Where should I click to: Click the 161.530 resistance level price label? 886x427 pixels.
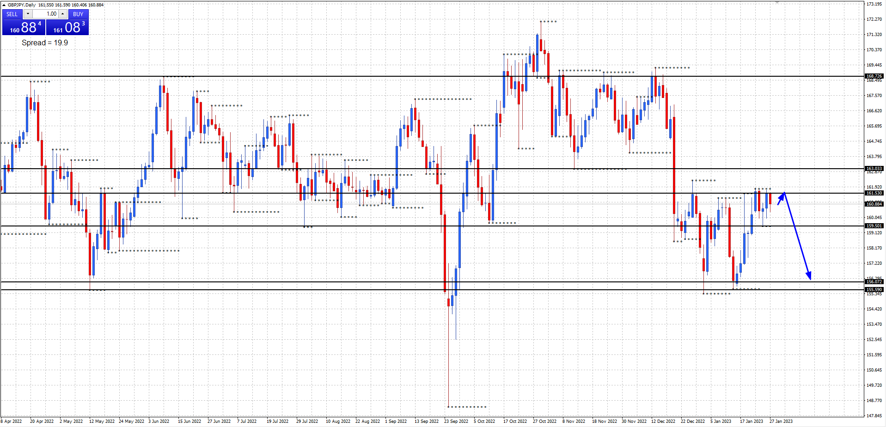pos(874,193)
